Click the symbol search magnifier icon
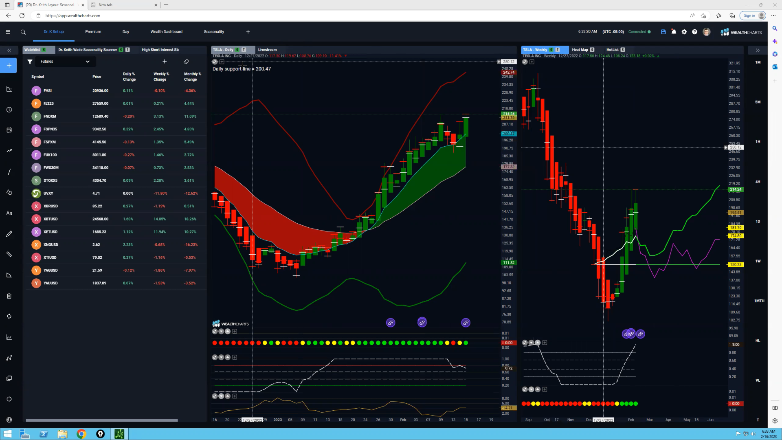 [x=23, y=32]
